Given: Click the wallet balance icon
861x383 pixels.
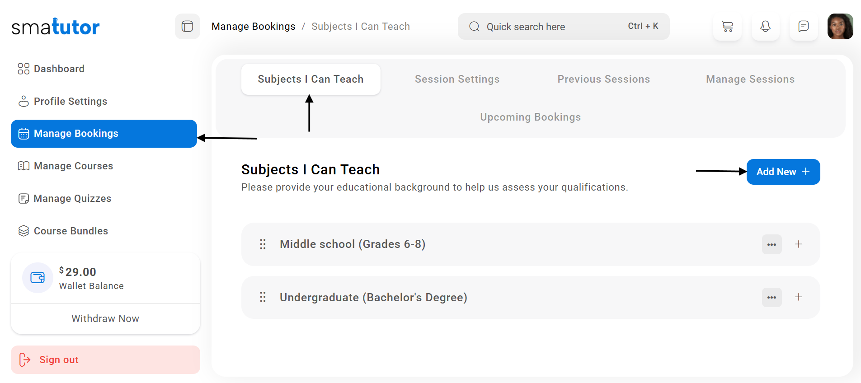Looking at the screenshot, I should (x=38, y=278).
